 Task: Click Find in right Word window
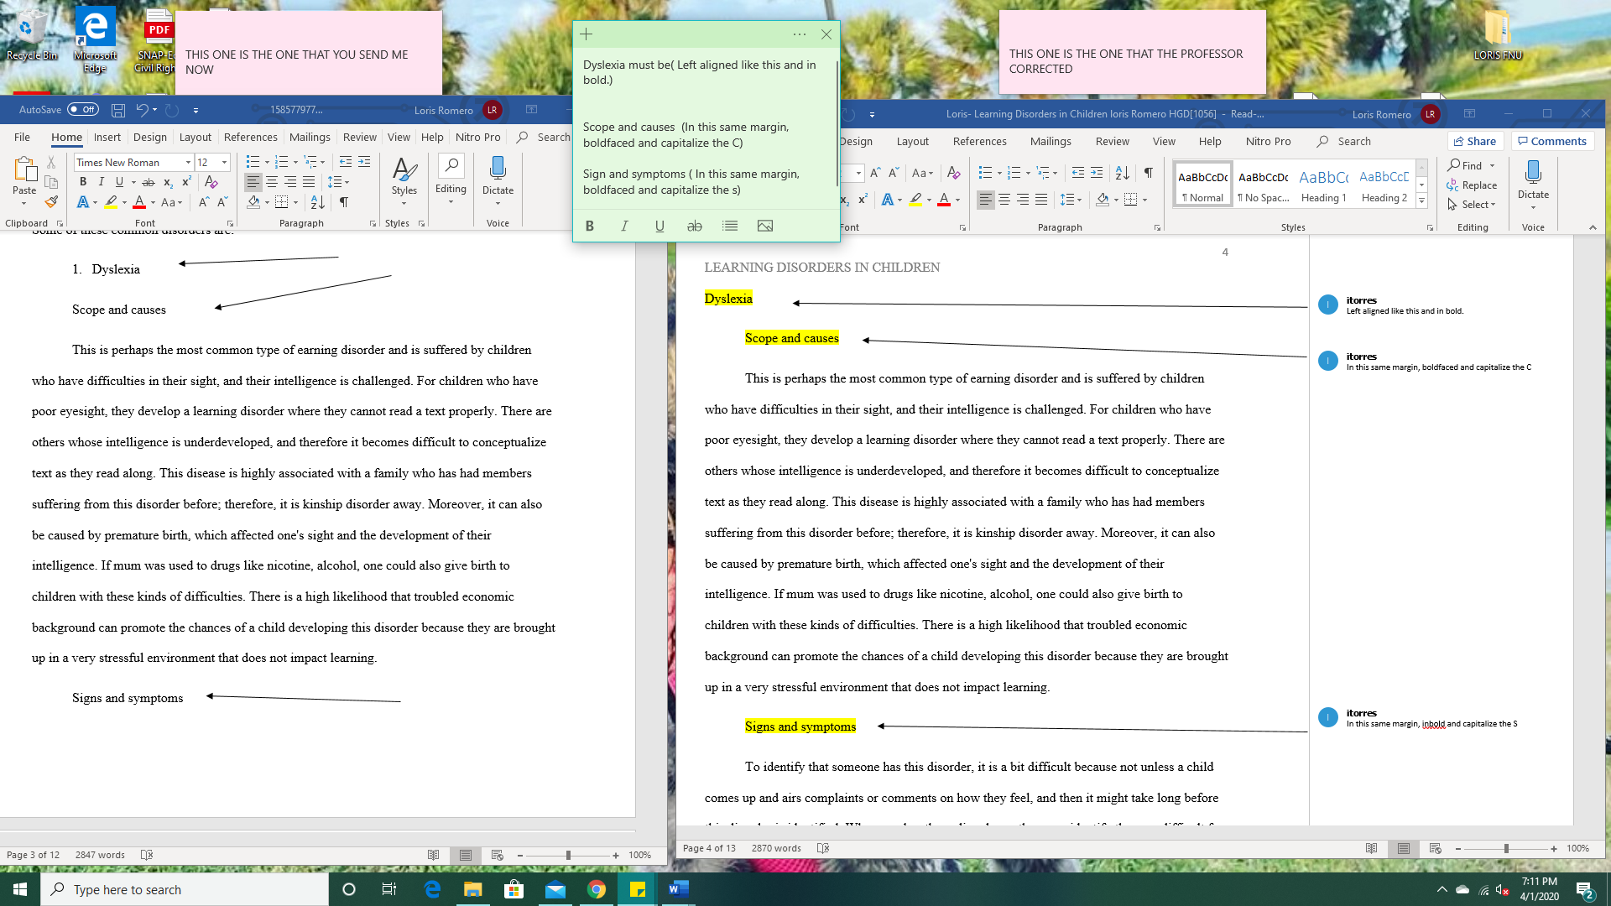coord(1464,165)
